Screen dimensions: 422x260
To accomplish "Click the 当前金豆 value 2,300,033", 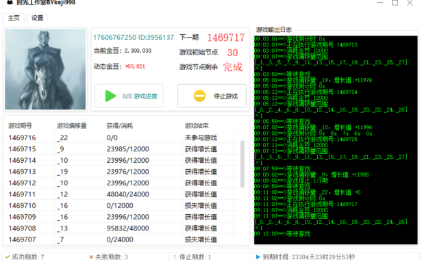I will point(138,51).
